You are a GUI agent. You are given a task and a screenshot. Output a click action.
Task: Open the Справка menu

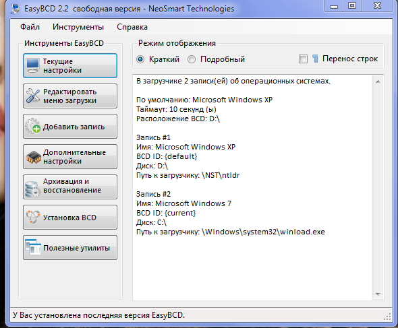pos(132,27)
